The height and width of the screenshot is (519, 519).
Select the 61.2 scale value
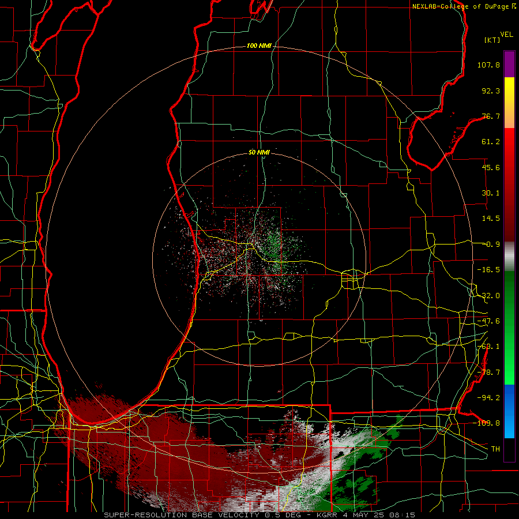491,142
